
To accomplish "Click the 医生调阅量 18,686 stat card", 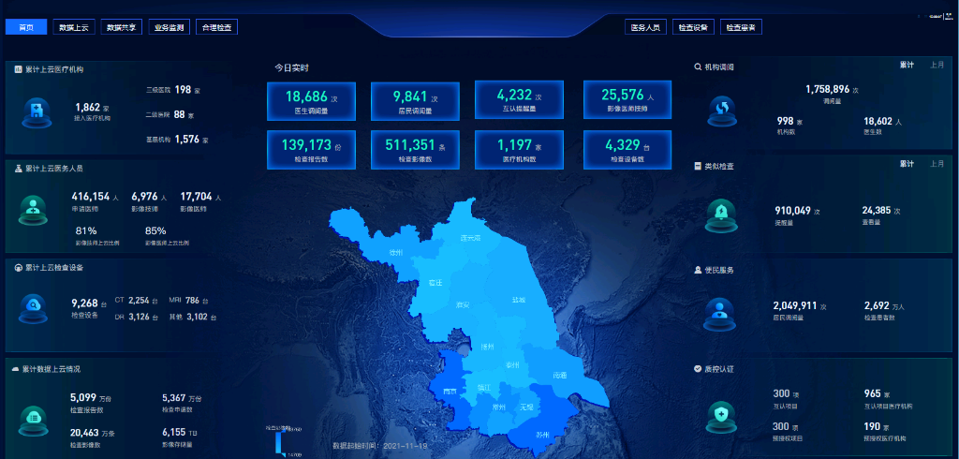I will pyautogui.click(x=306, y=100).
